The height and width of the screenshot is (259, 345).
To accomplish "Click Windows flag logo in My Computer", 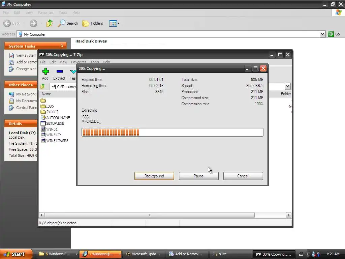I will (338, 12).
